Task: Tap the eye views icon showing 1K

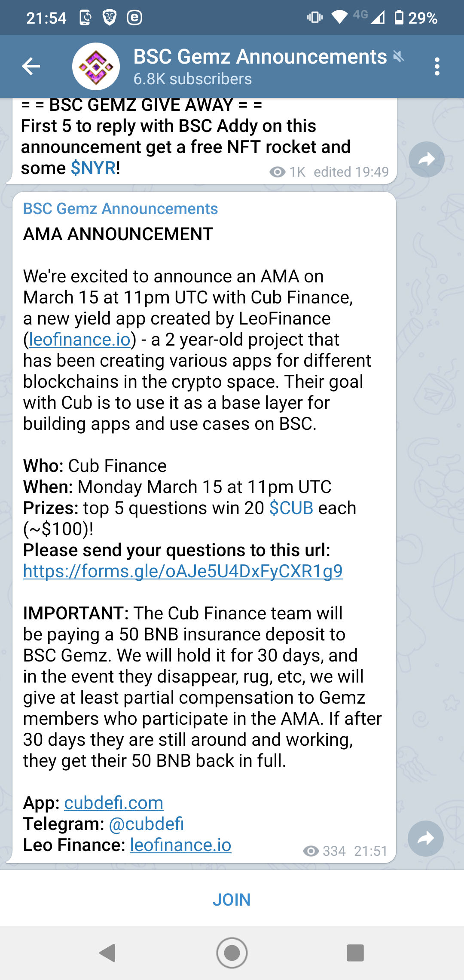Action: point(278,172)
